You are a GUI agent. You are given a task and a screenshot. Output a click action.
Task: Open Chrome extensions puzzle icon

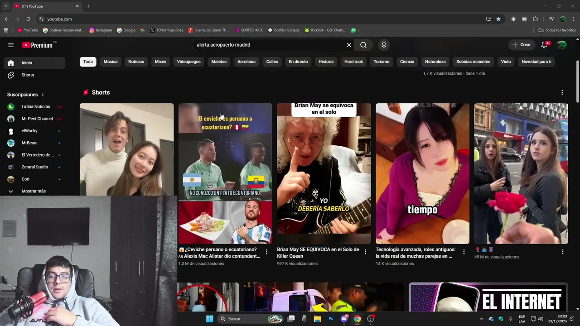[536, 19]
